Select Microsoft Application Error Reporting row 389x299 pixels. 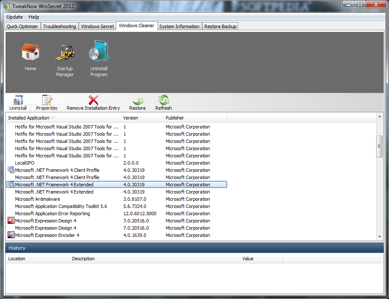click(117, 214)
